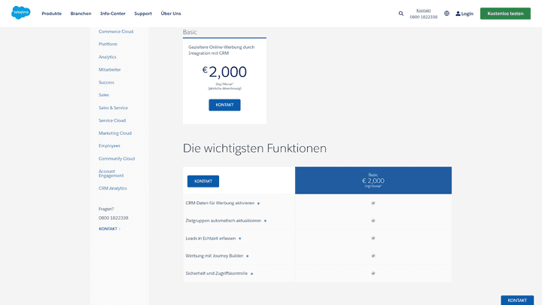Open the Login user icon link
The width and height of the screenshot is (542, 305).
pos(464,14)
